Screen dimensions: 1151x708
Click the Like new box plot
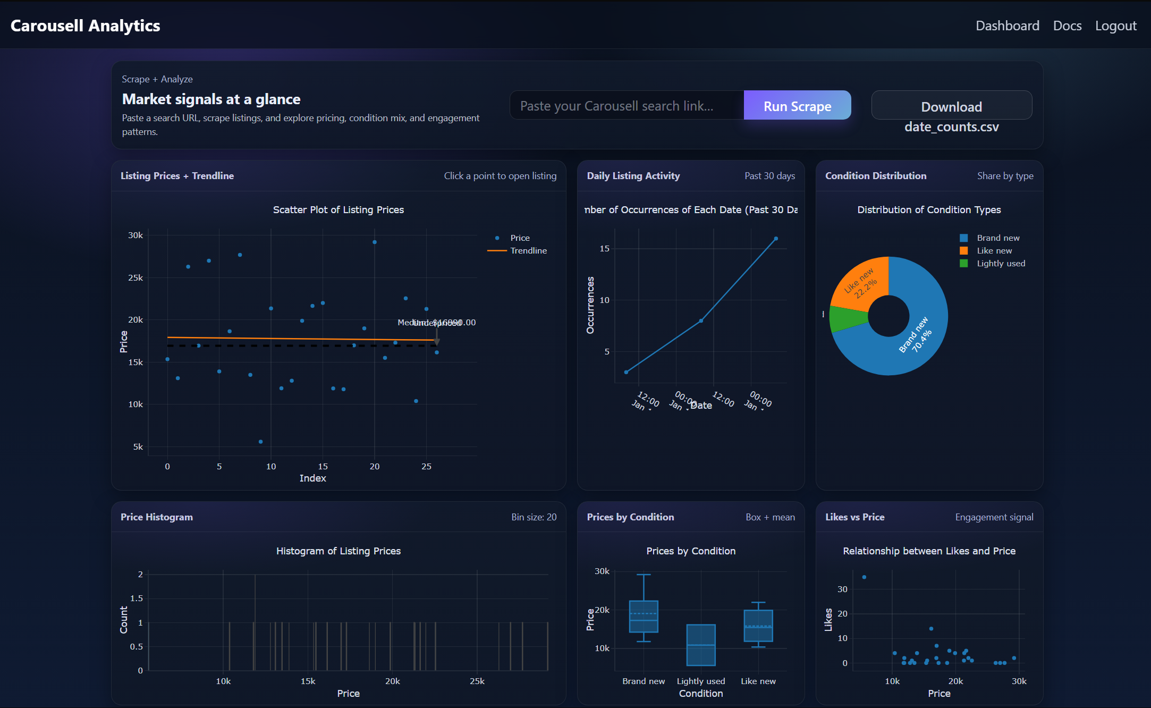tap(758, 626)
